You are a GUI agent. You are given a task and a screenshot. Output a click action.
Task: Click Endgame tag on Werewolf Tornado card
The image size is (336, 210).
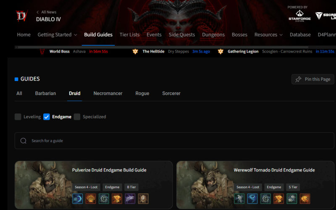pos(274,187)
